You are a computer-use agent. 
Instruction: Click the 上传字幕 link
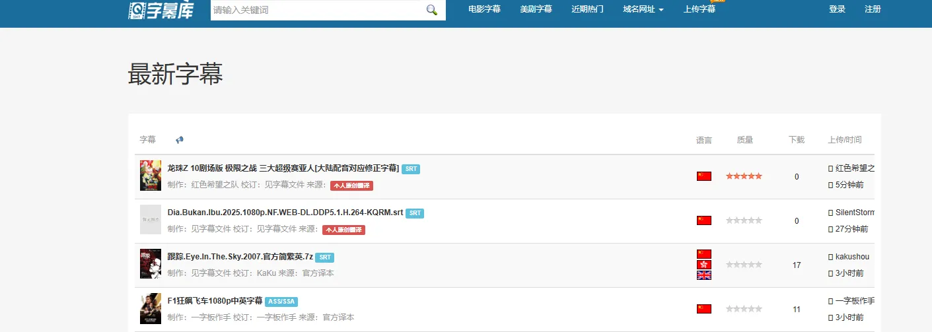(x=699, y=9)
